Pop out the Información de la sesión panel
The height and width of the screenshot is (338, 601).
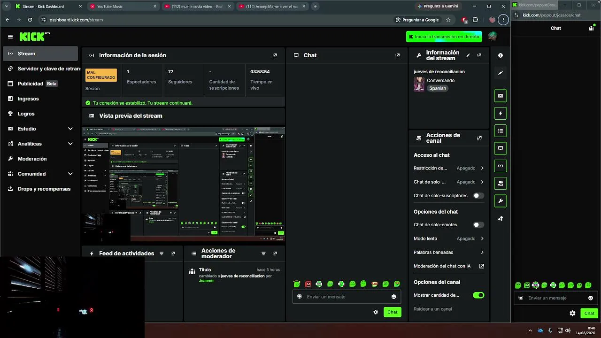(275, 55)
